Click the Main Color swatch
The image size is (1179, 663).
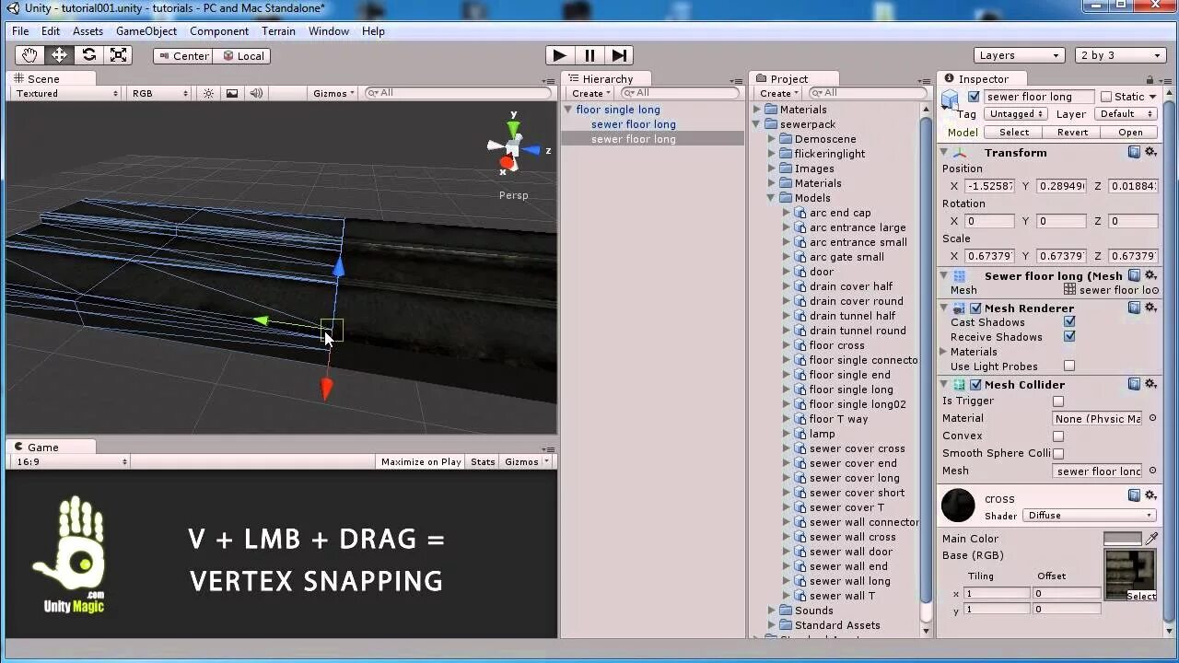click(x=1122, y=539)
